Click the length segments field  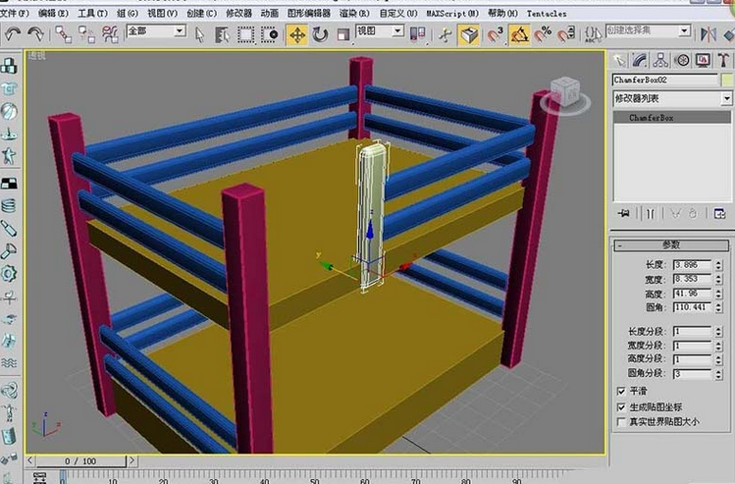coord(693,331)
